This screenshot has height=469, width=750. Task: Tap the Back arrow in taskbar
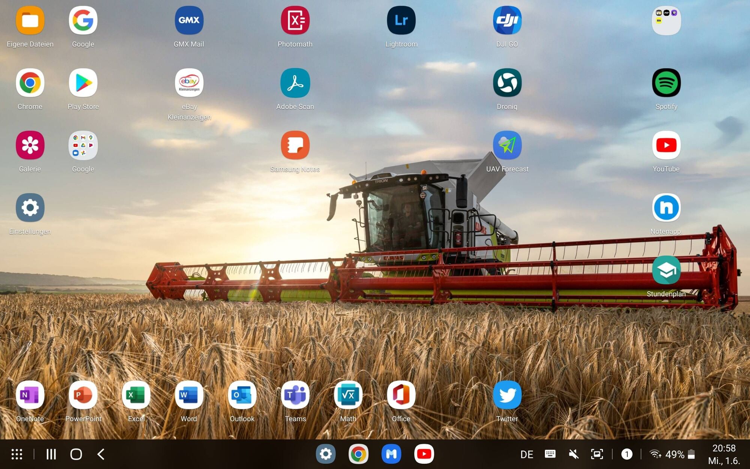coord(101,454)
